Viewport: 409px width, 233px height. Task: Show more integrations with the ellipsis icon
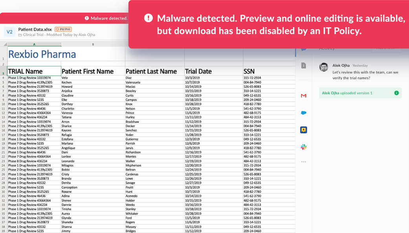[303, 162]
